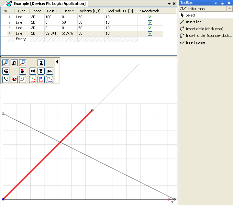Pick the Insert line tool

point(206,22)
